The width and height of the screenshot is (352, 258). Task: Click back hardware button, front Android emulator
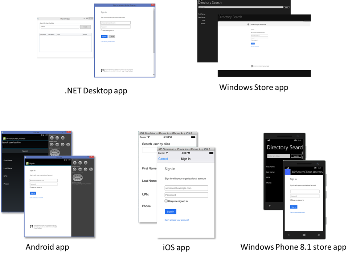(x=86, y=169)
